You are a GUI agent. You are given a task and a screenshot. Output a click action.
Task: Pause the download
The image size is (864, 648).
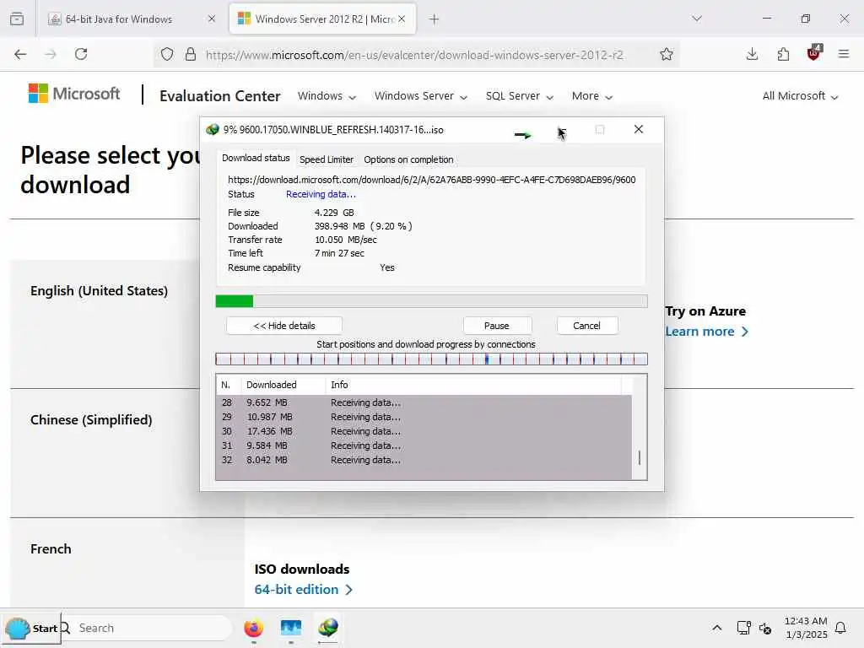(x=496, y=326)
